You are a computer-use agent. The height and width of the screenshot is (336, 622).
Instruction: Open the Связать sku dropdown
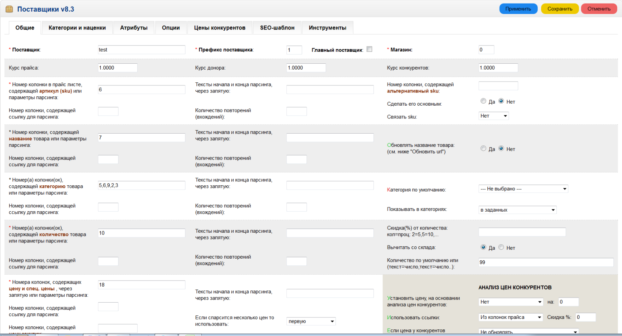pos(494,116)
